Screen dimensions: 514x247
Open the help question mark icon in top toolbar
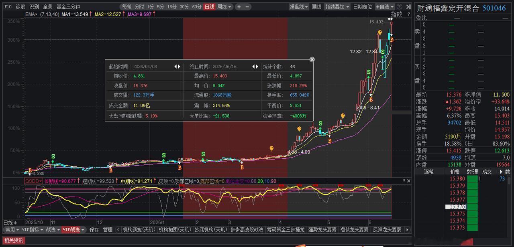399,7
